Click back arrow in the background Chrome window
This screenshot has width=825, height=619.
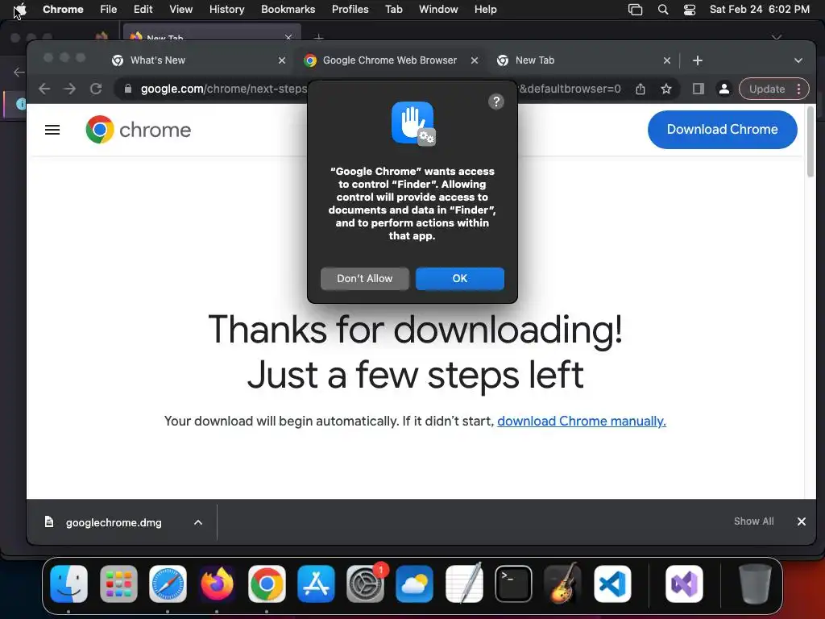(19, 72)
